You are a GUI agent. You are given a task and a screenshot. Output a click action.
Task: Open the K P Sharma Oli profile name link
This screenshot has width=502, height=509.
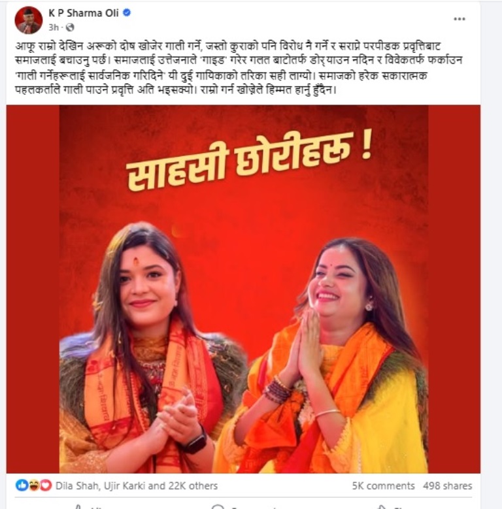[84, 13]
